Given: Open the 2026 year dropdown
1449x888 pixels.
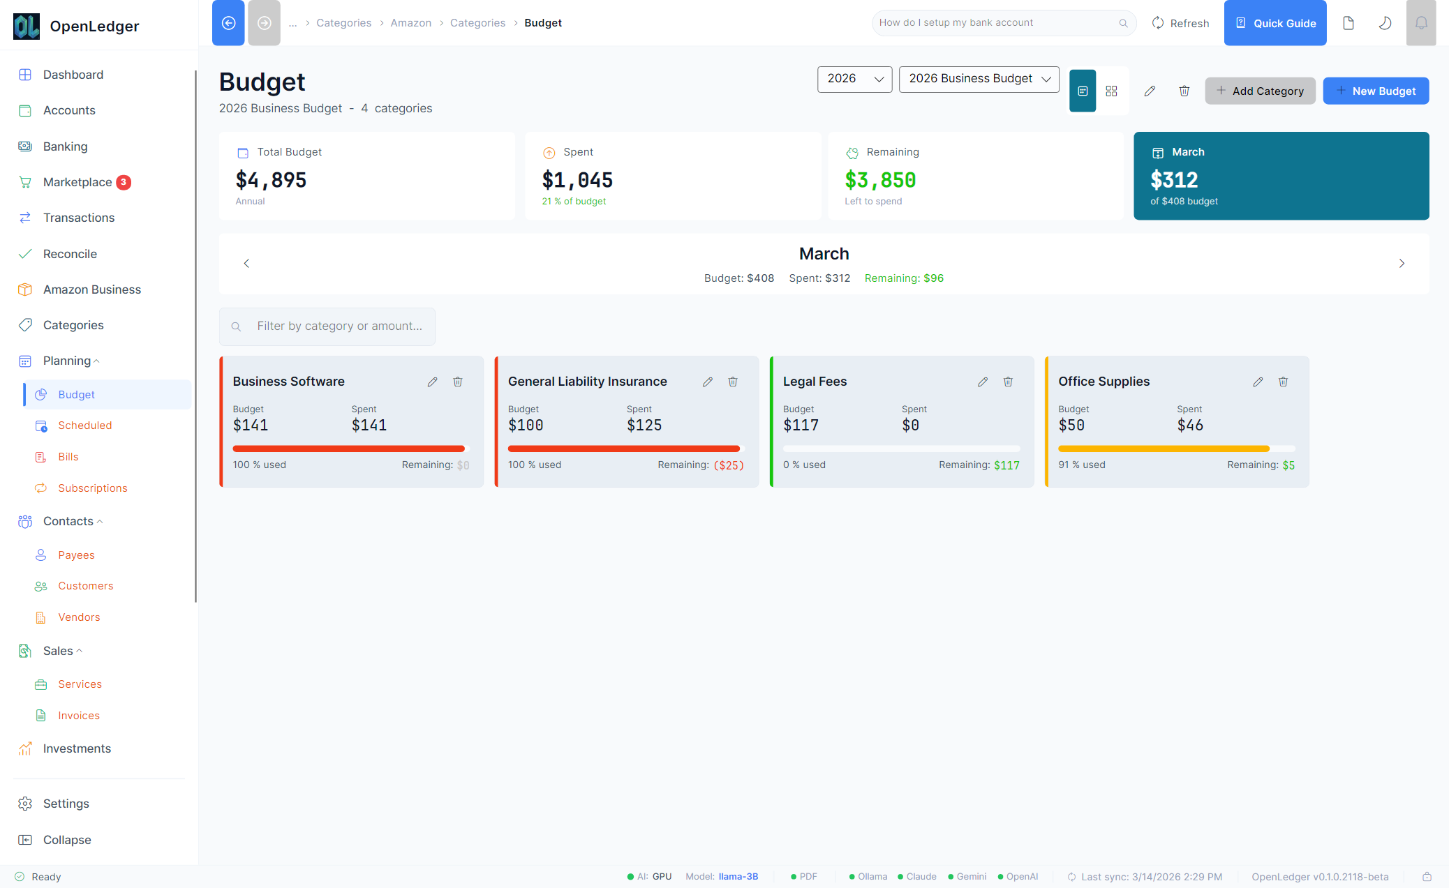Looking at the screenshot, I should pos(854,79).
